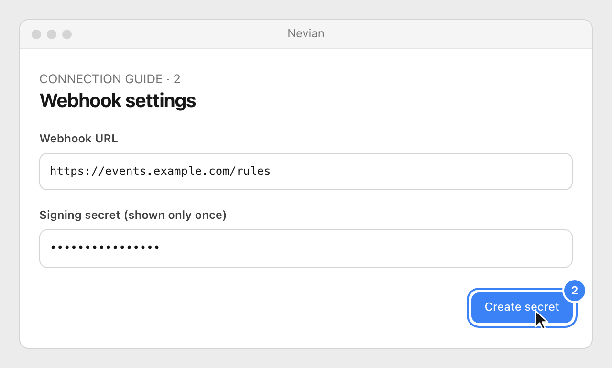Focus the Webhook URL input field
The image size is (612, 368).
click(x=306, y=172)
